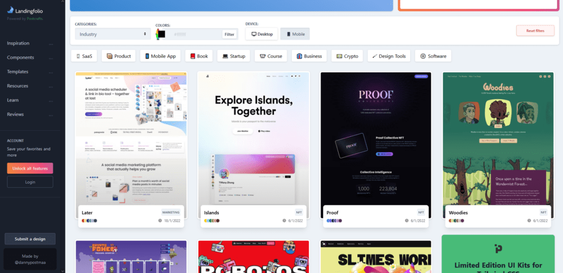Expand the Templates submenu dots
The height and width of the screenshot is (273, 563).
tap(51, 73)
